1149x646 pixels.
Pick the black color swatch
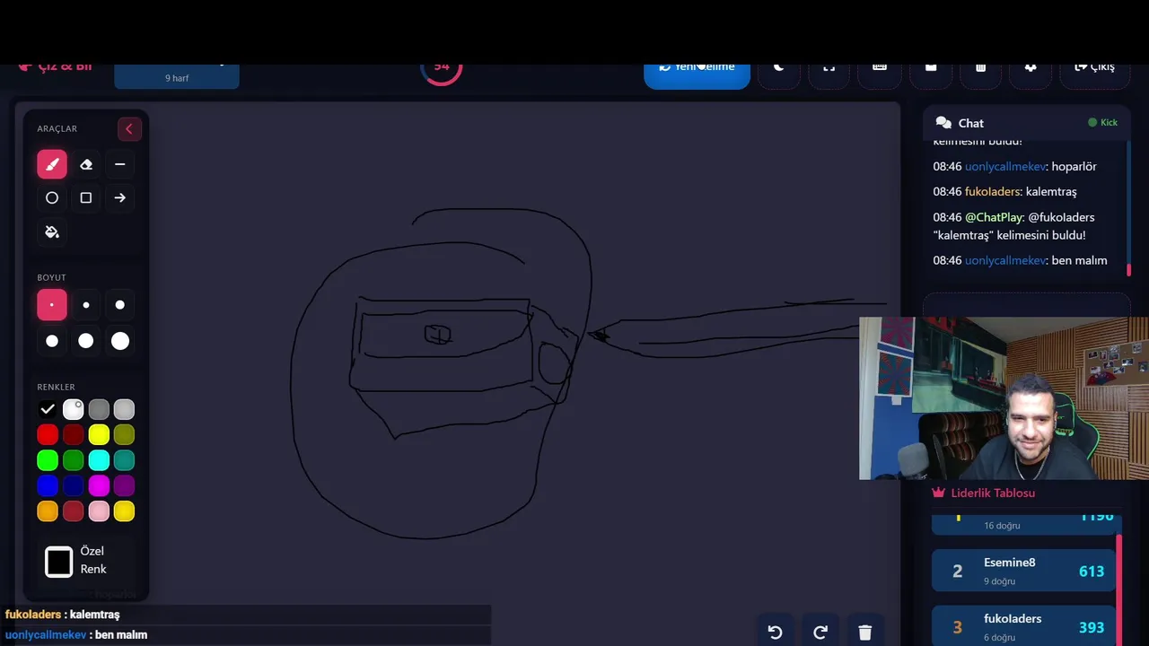(x=48, y=409)
